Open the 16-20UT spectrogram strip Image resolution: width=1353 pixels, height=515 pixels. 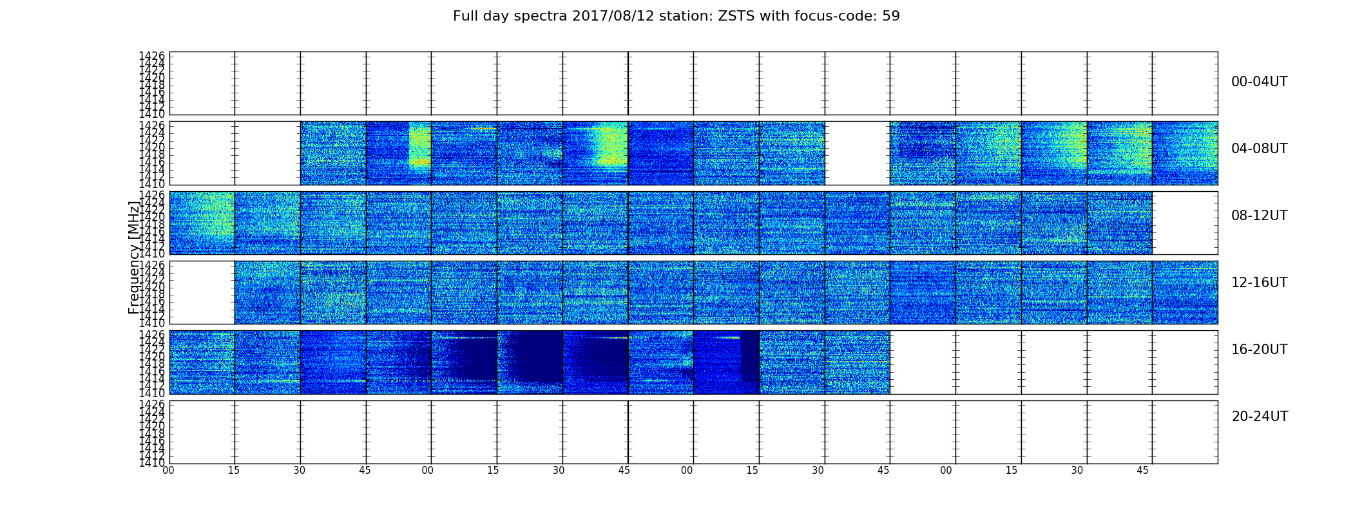click(693, 362)
